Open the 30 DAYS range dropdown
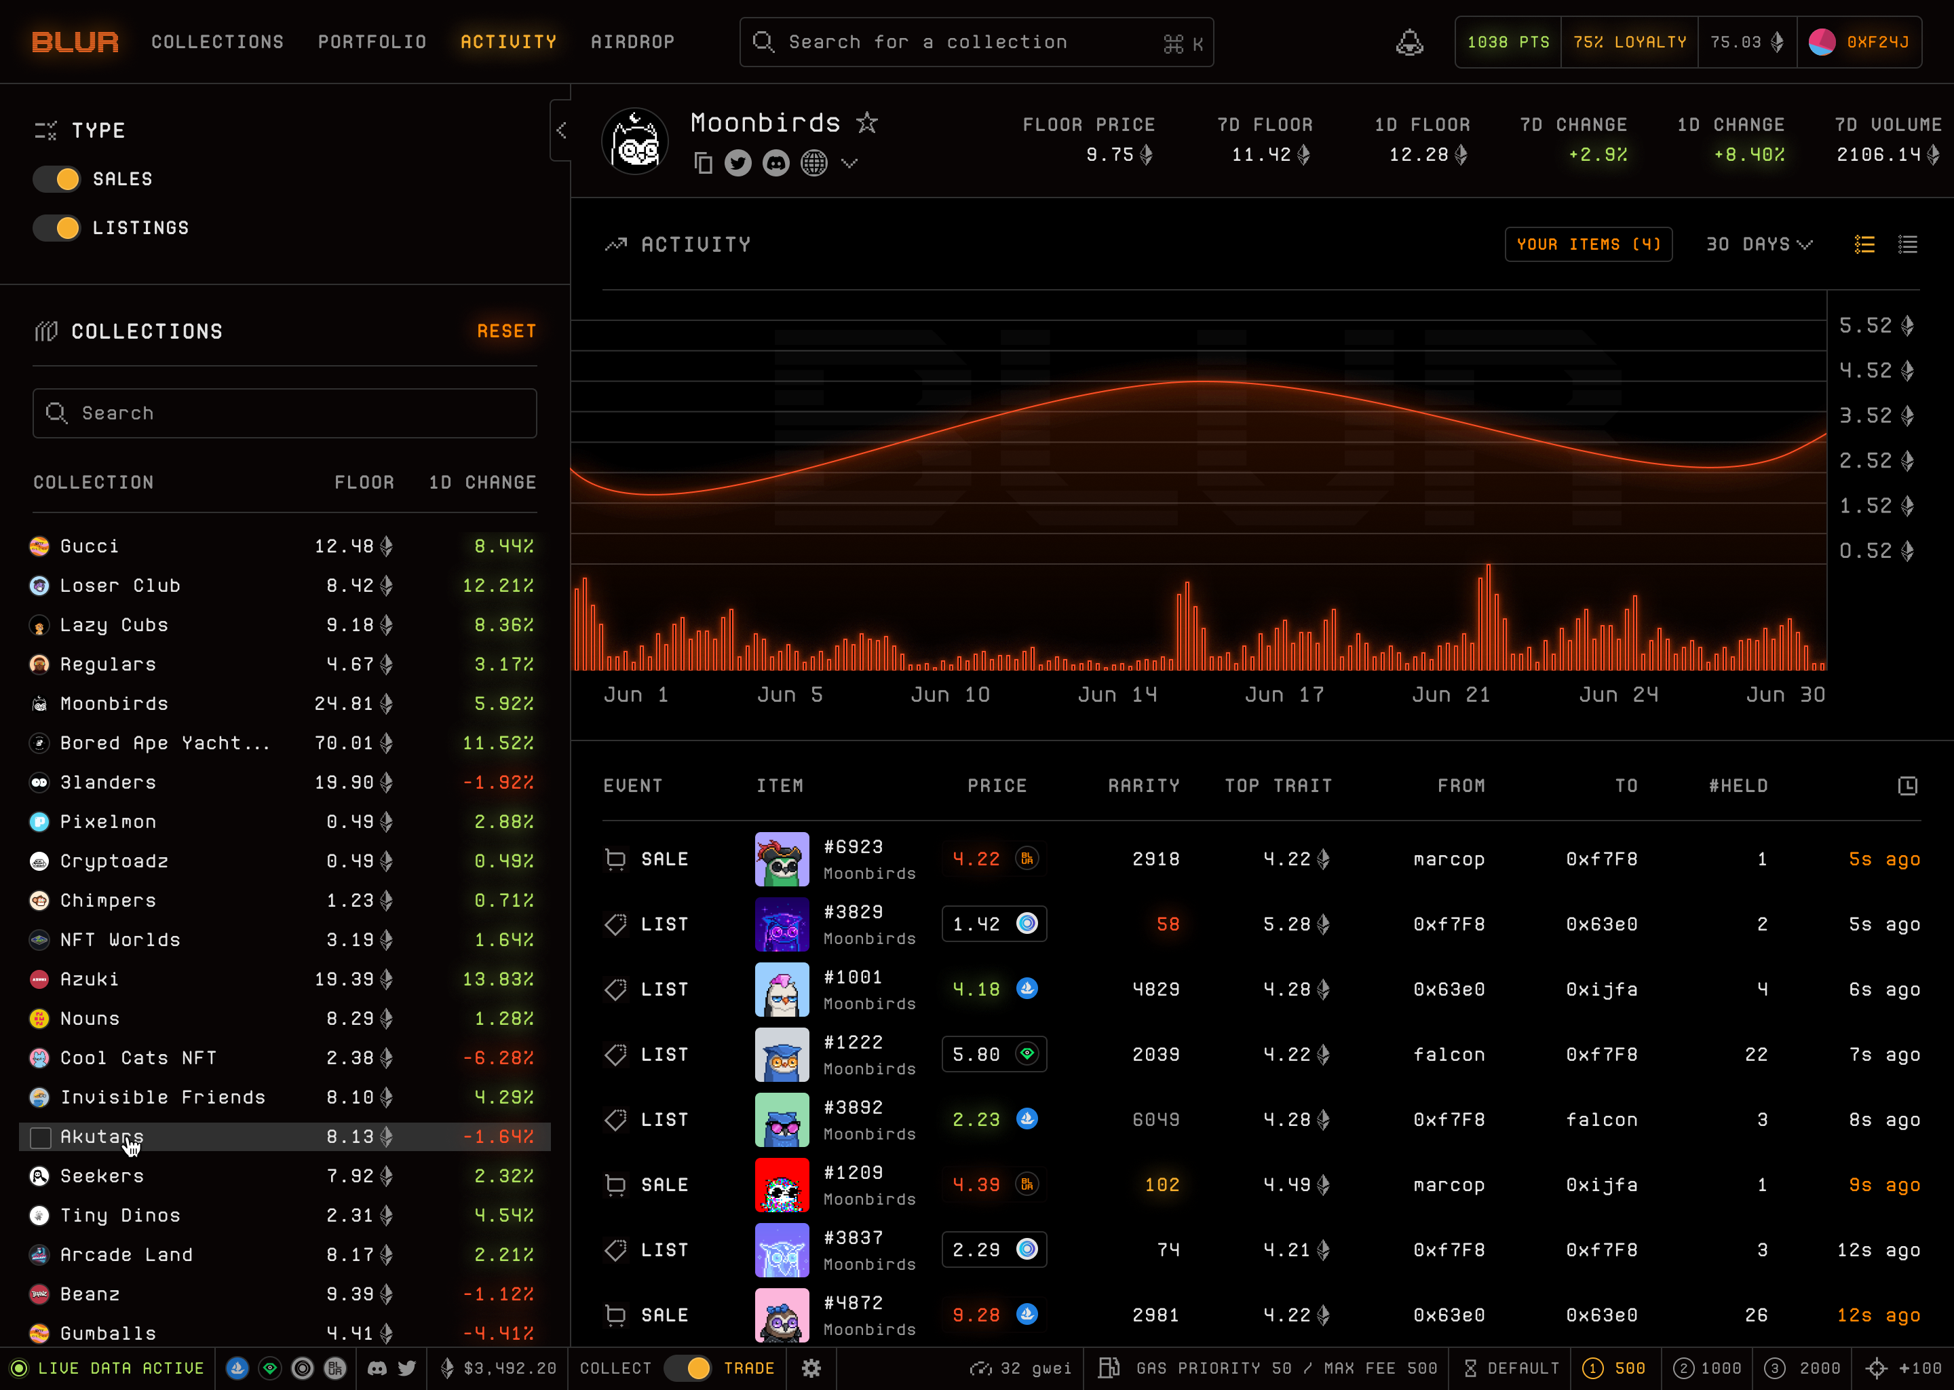 [1759, 245]
